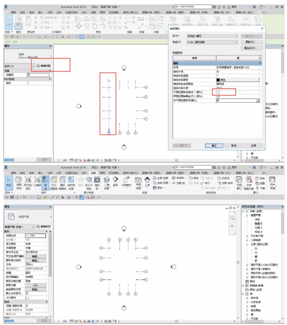Click Apply (应用) in Type Properties dialog
Viewport: 287px width, 325px height.
(x=253, y=145)
